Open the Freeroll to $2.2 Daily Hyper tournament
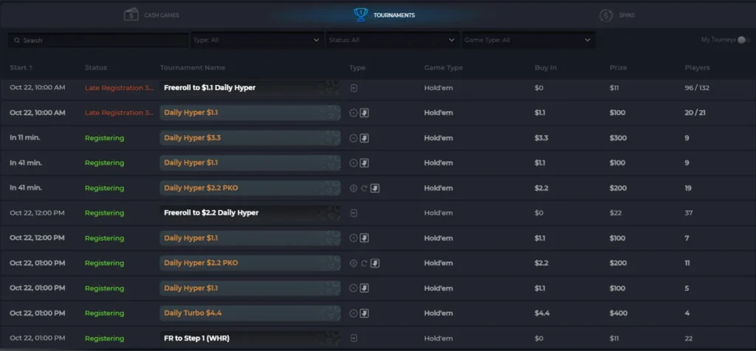The image size is (756, 351). (x=250, y=213)
